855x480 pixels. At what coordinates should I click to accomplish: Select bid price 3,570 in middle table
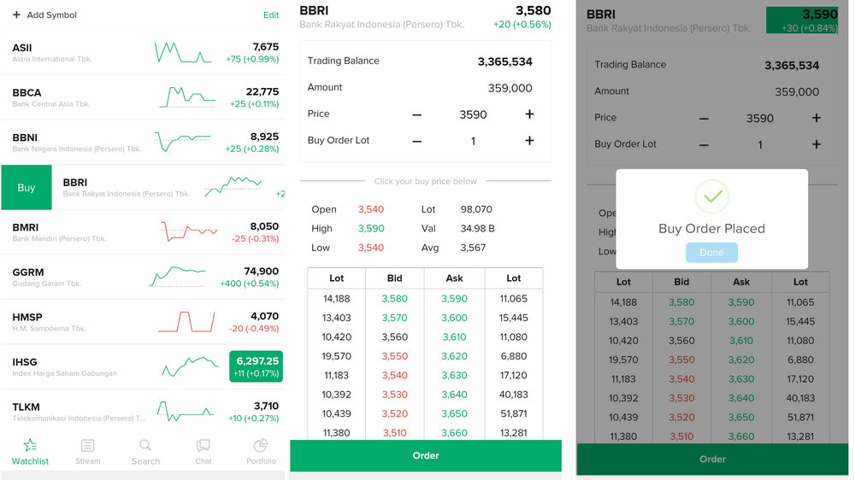[395, 318]
